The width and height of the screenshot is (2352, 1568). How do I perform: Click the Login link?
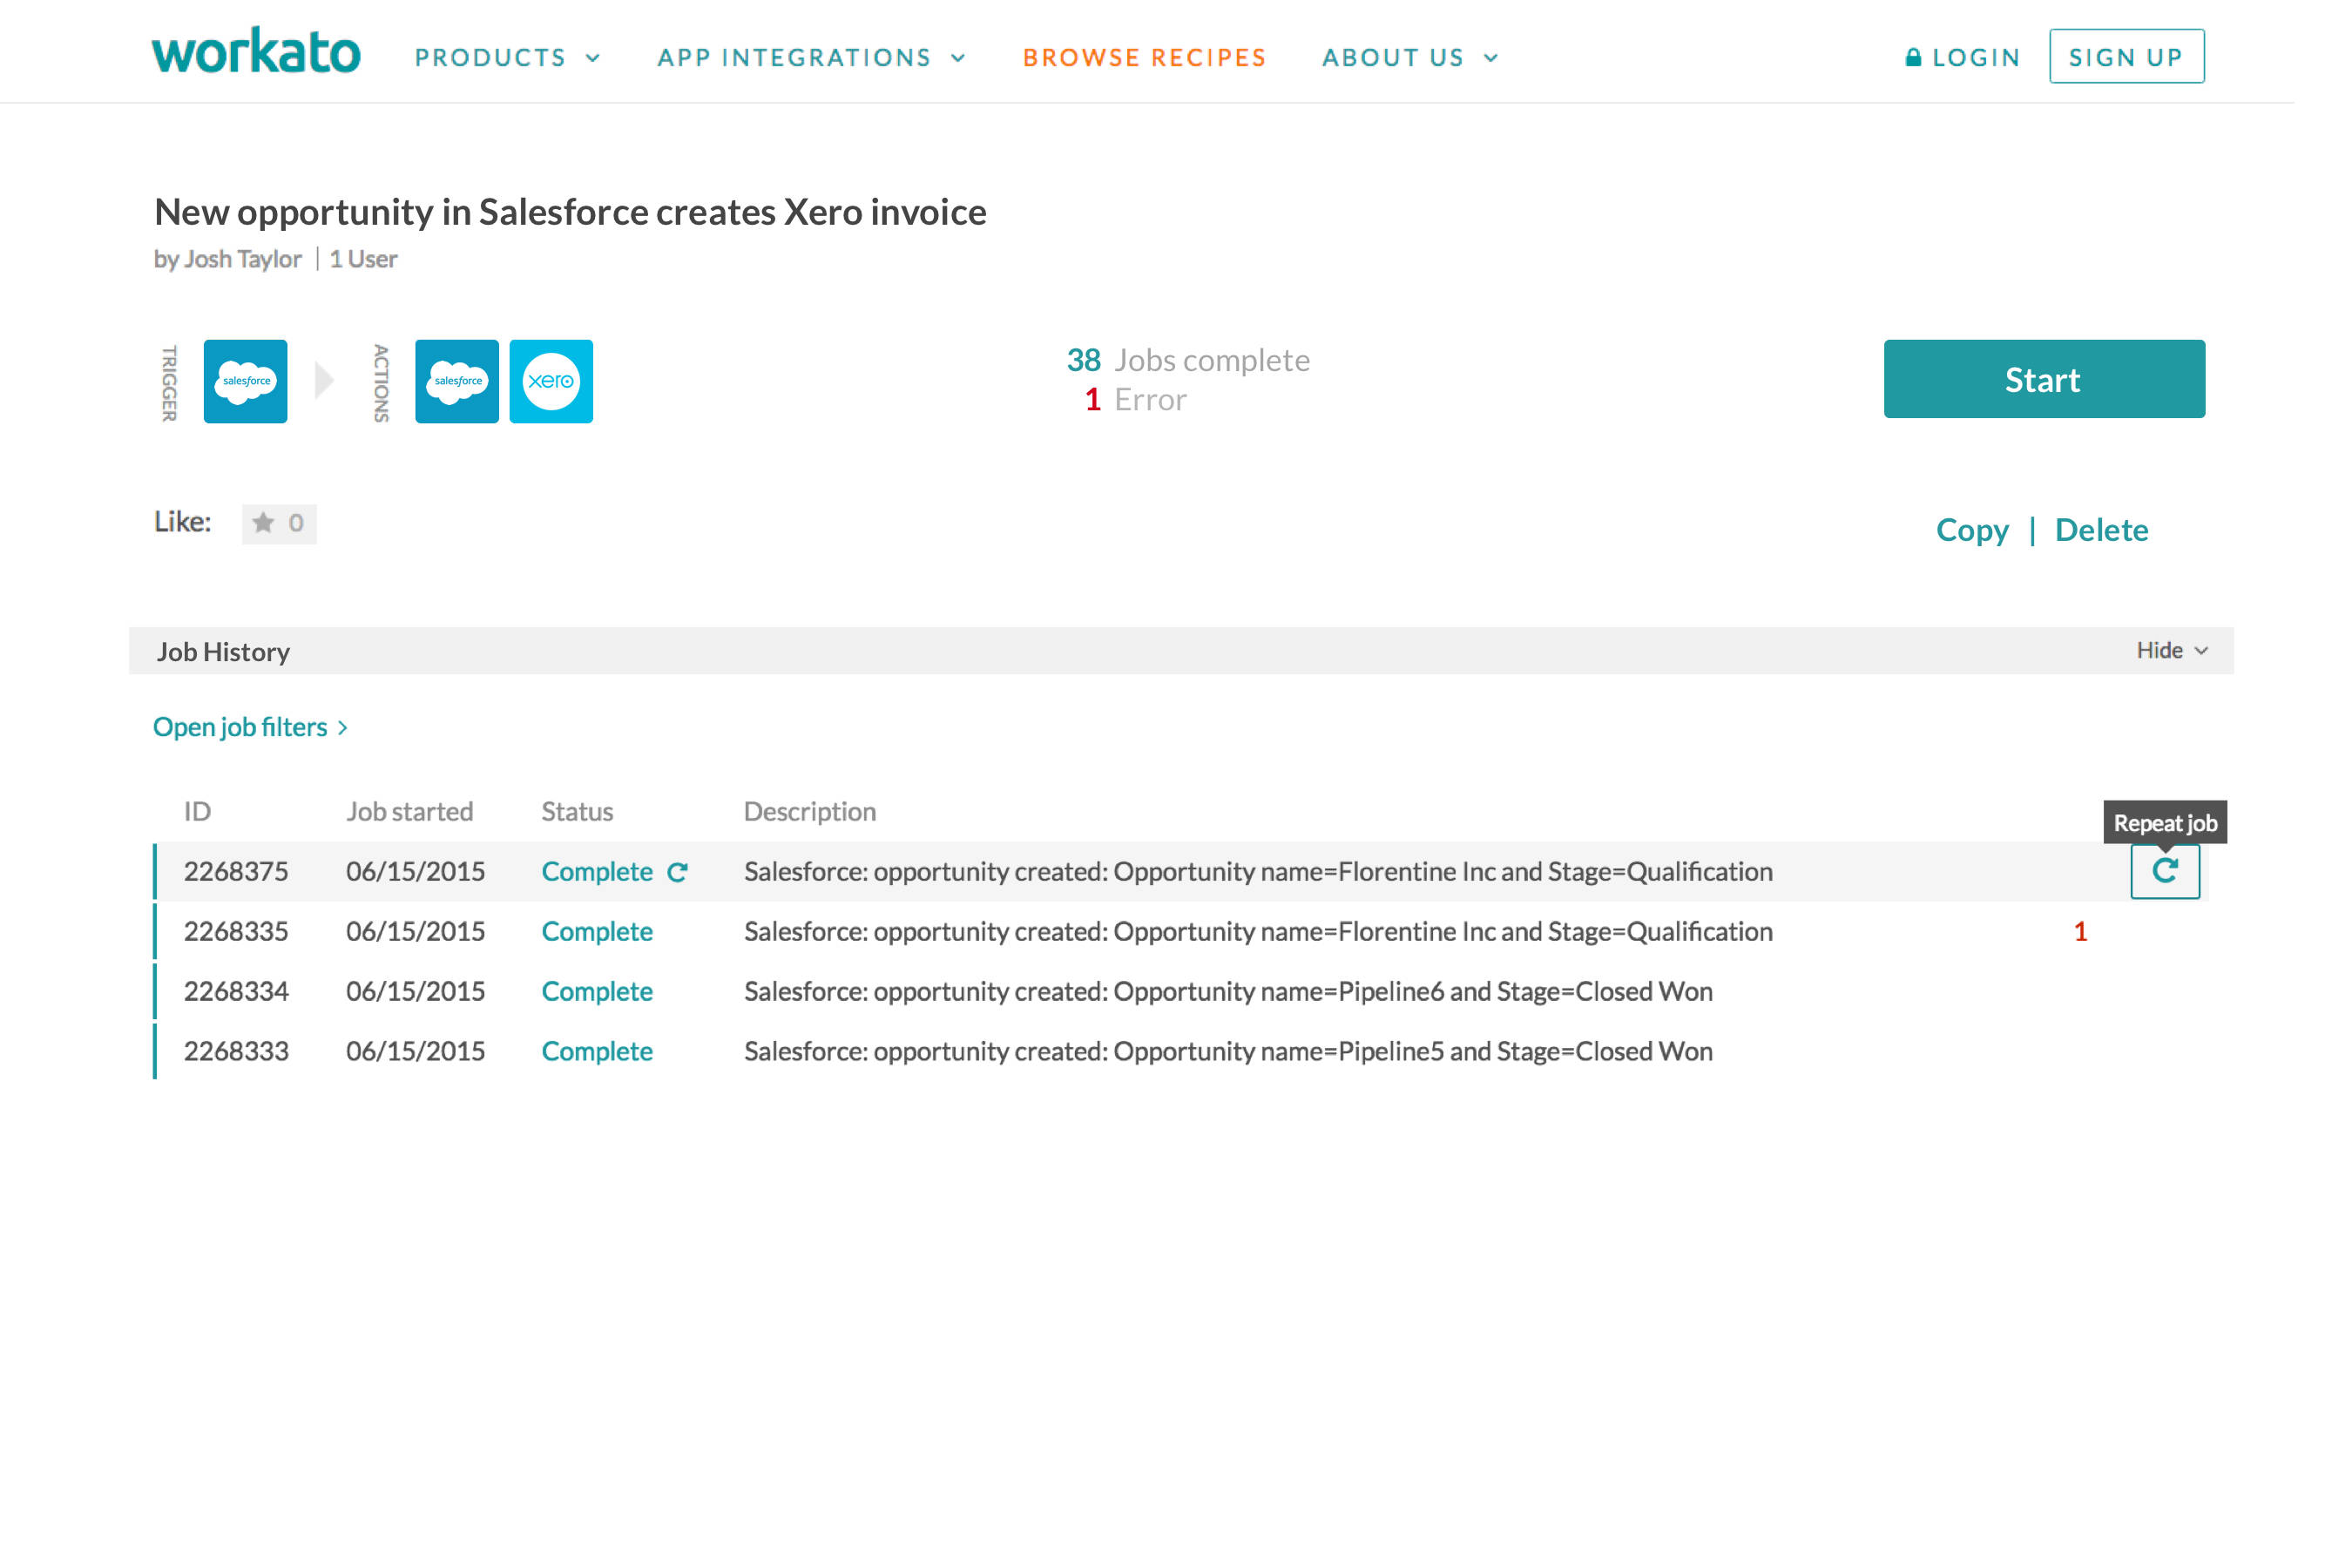click(1962, 58)
